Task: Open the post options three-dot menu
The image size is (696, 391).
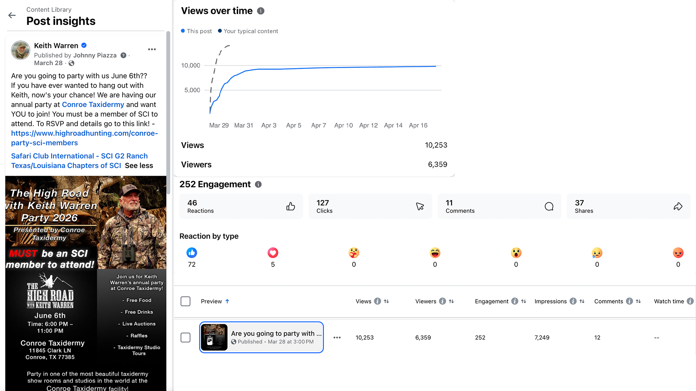Action: coord(152,49)
